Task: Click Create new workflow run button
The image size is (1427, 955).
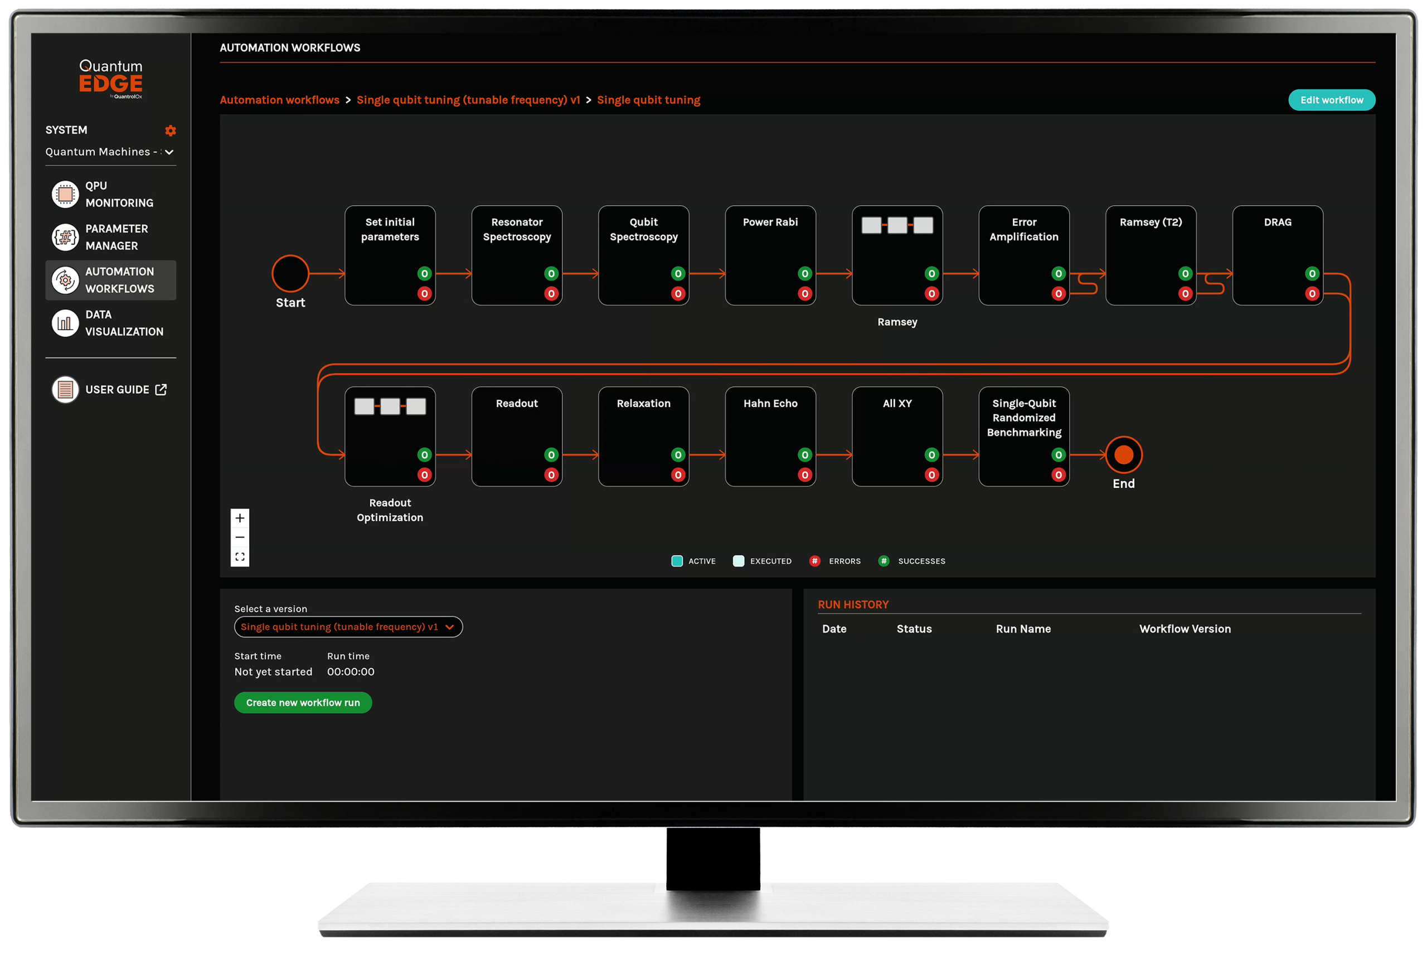Action: point(303,702)
